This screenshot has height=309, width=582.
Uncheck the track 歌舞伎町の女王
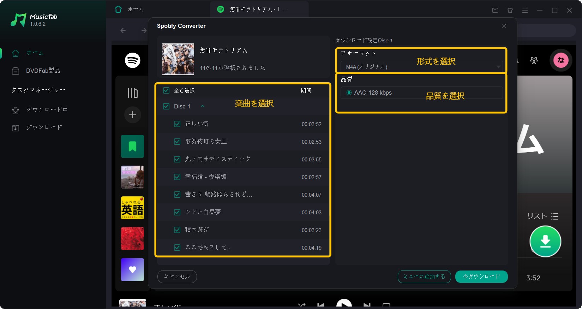[x=177, y=142]
